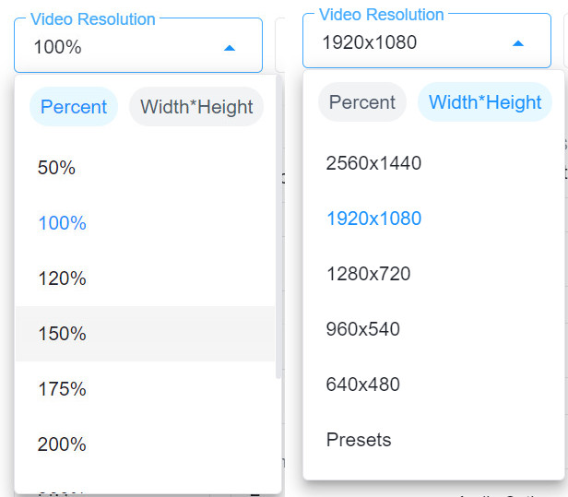Choose 640x480 resolution

tap(362, 385)
